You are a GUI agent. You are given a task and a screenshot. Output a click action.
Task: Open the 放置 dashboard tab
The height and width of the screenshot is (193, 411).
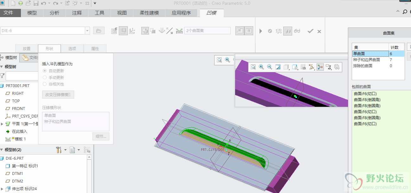point(27,48)
